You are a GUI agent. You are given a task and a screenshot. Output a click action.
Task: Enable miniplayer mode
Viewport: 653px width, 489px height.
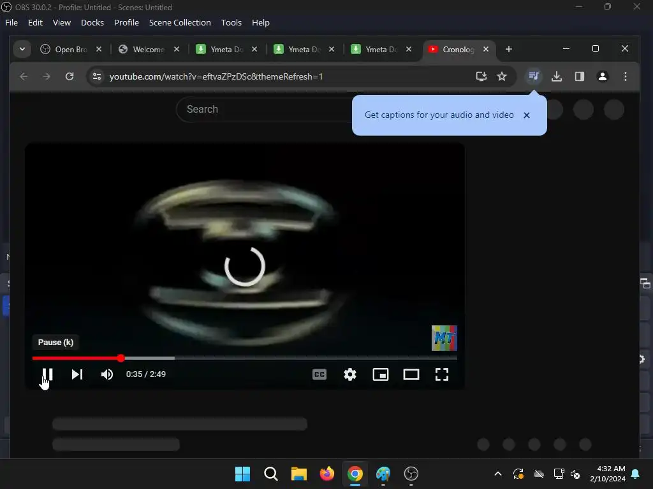(381, 374)
